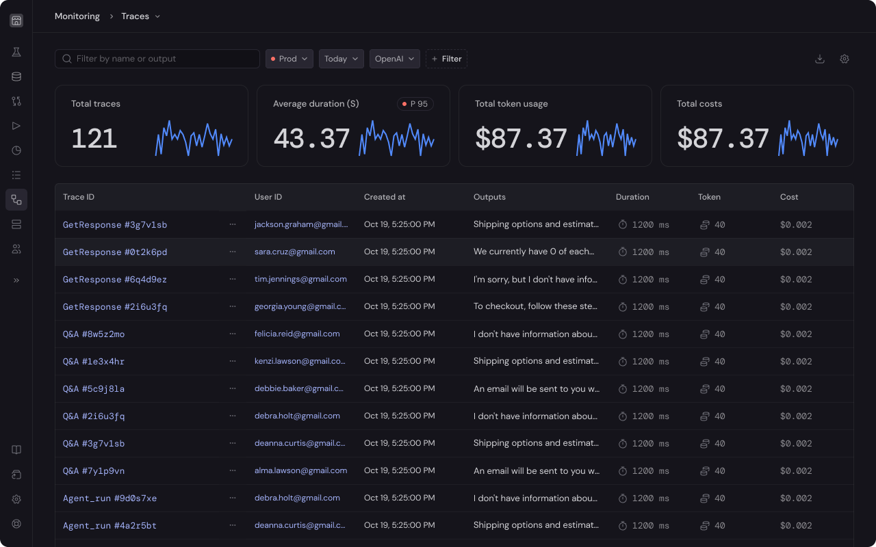
Task: Open the flask experiments icon in sidebar
Action: point(16,52)
